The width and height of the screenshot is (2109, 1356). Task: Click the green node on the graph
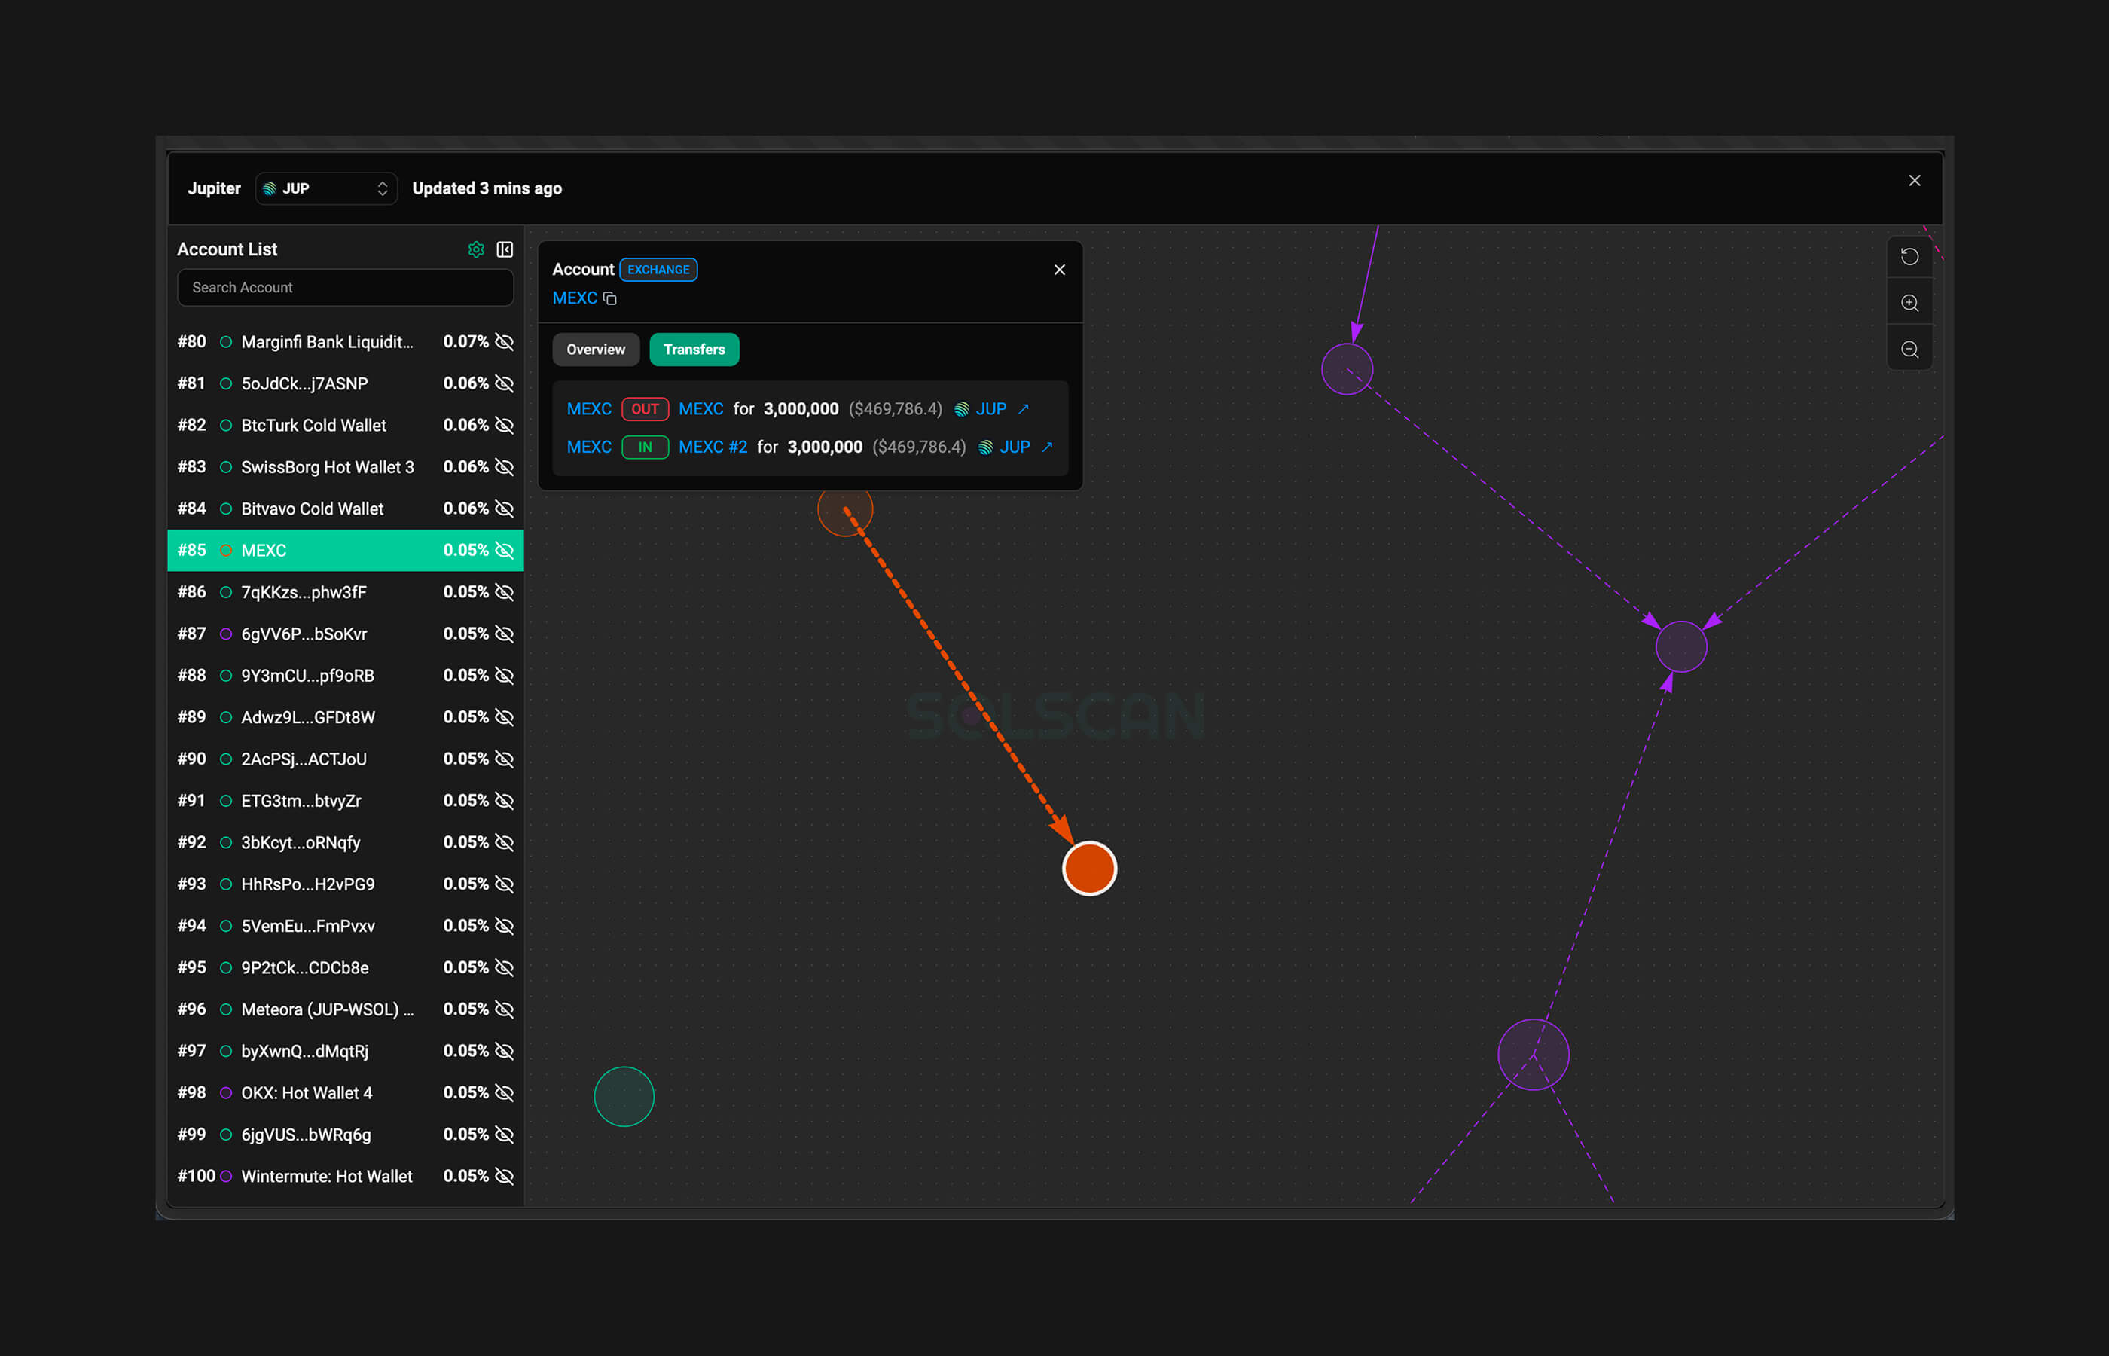click(624, 1096)
